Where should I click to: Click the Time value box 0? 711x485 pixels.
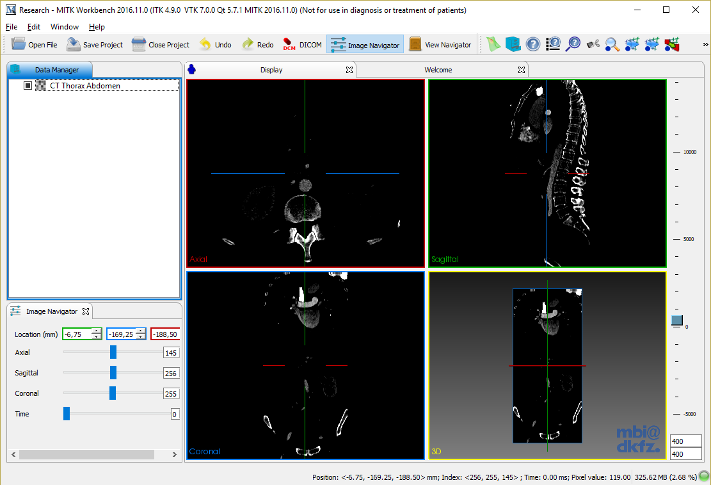point(175,414)
